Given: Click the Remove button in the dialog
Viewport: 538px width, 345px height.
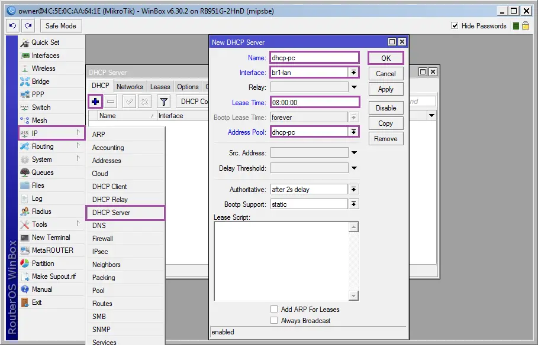Looking at the screenshot, I should [x=386, y=139].
